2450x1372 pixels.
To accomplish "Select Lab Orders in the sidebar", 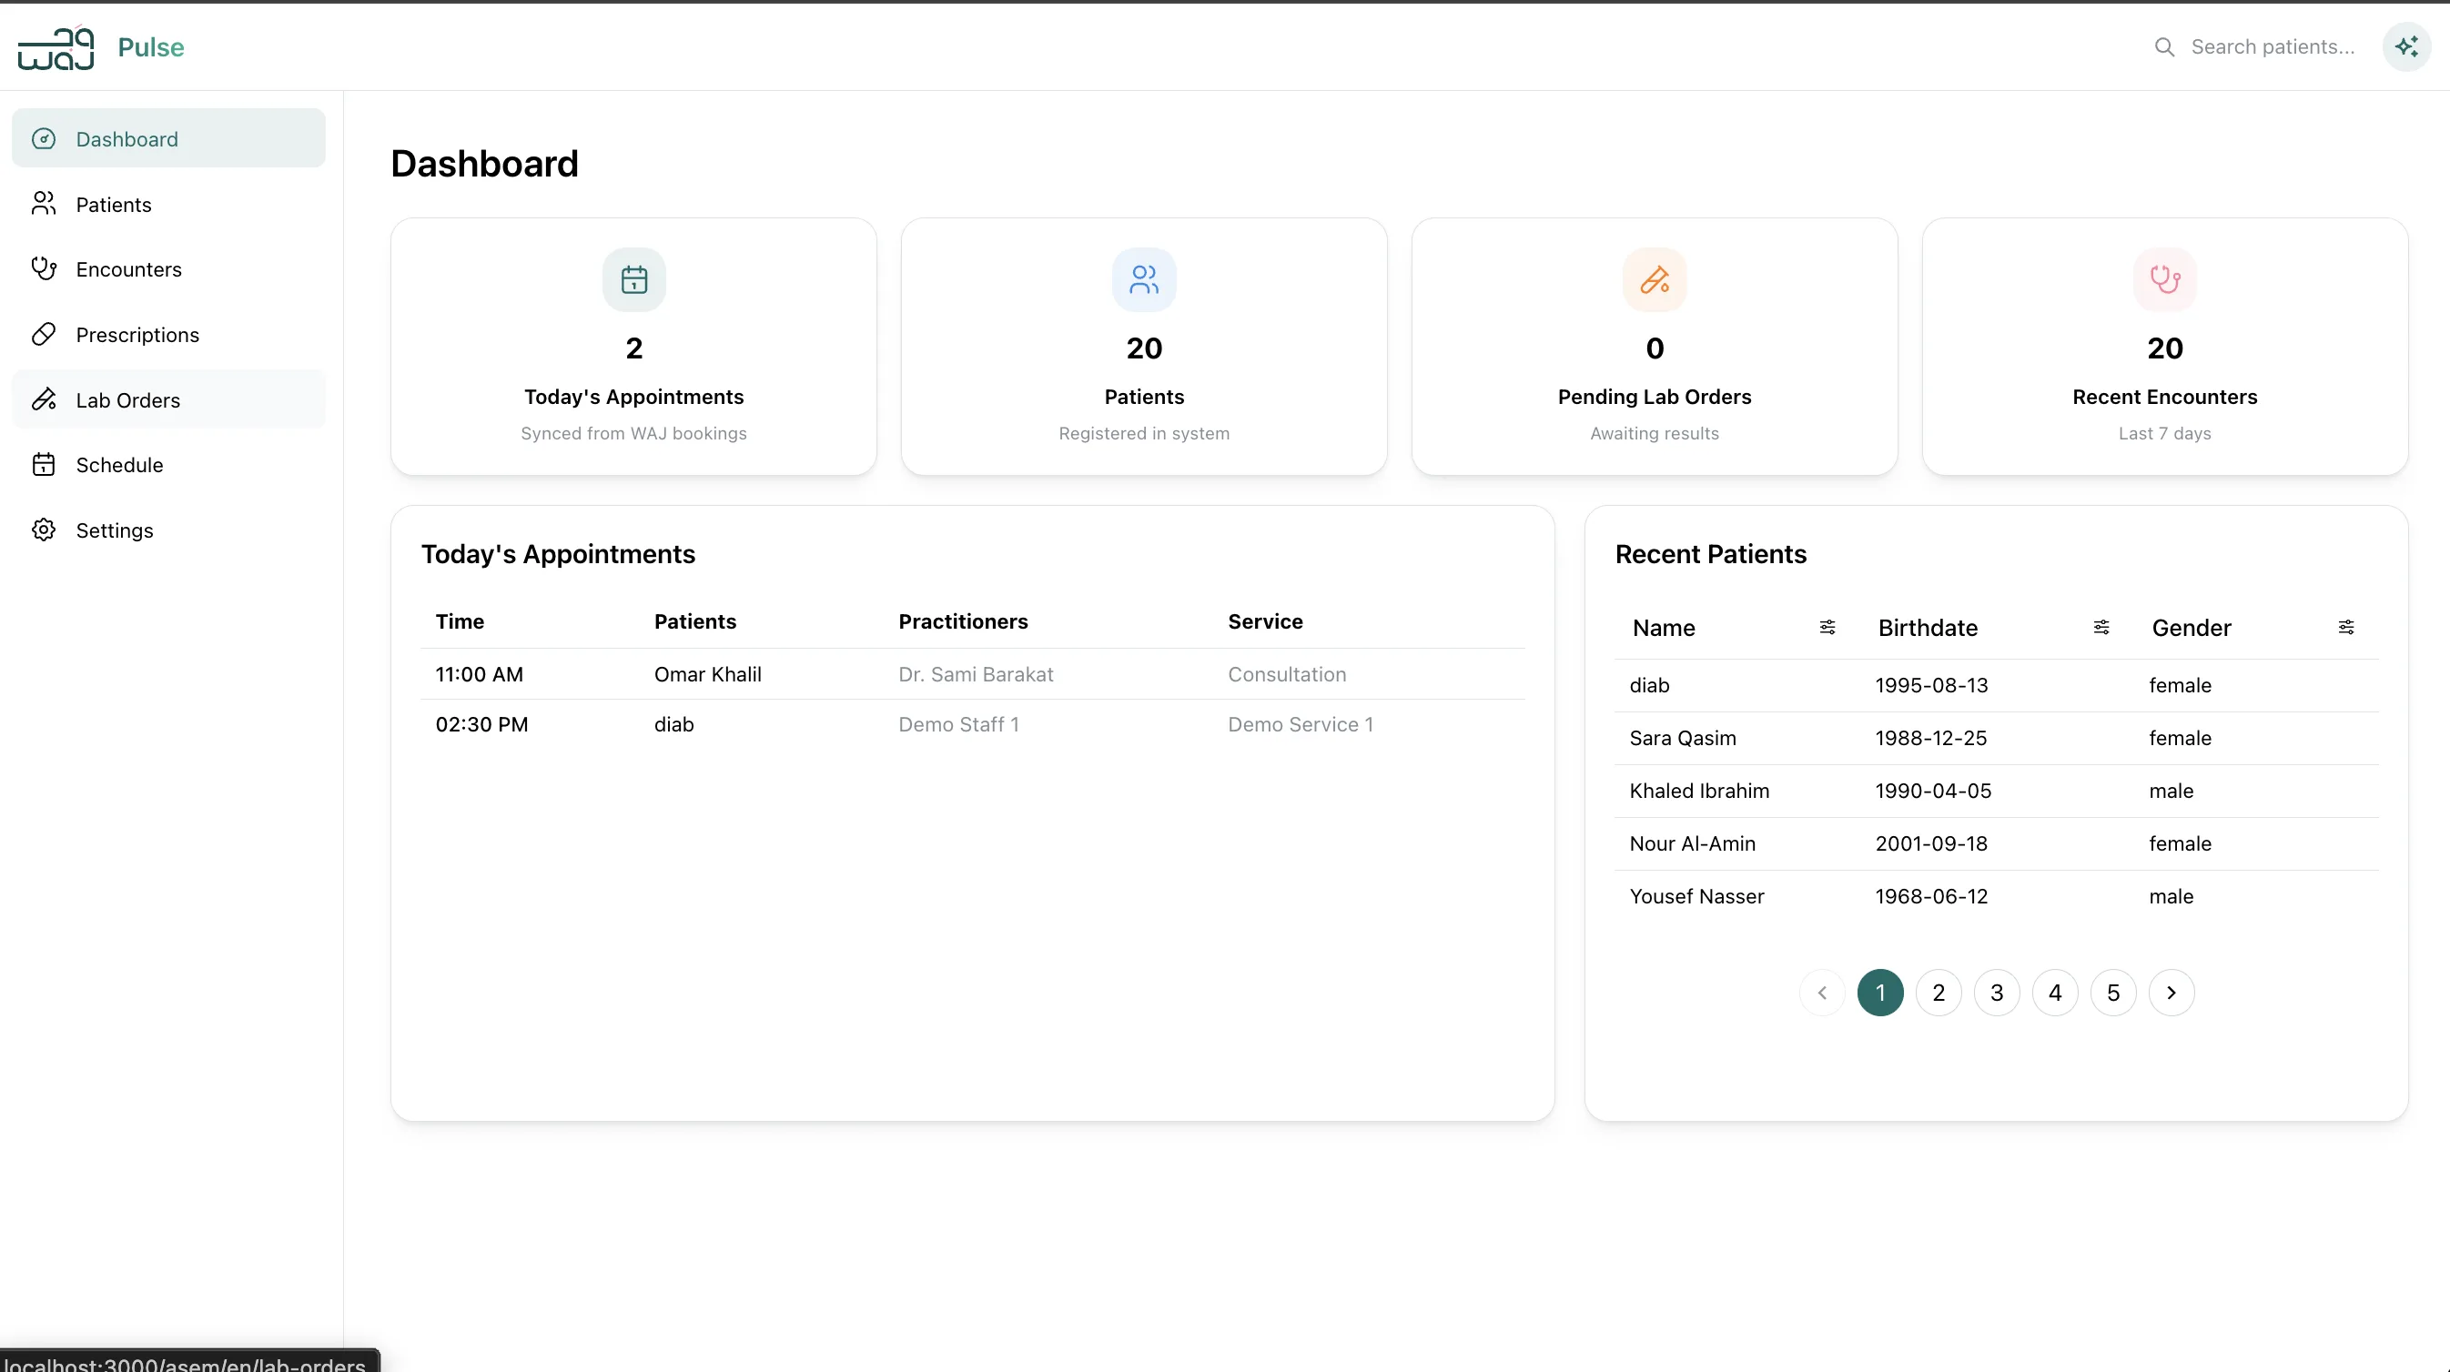I will [128, 399].
